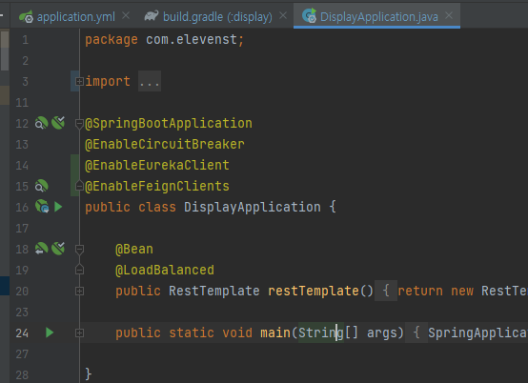This screenshot has height=383, width=528.
Task: Collapse annotations fold marker at @SpringBootApplication line
Action: point(79,124)
